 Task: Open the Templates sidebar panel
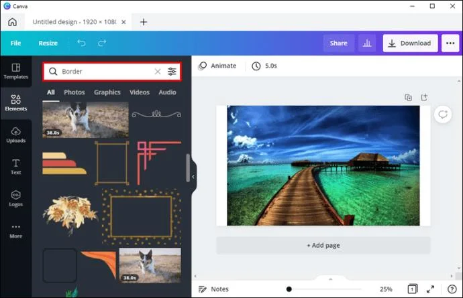coord(15,71)
